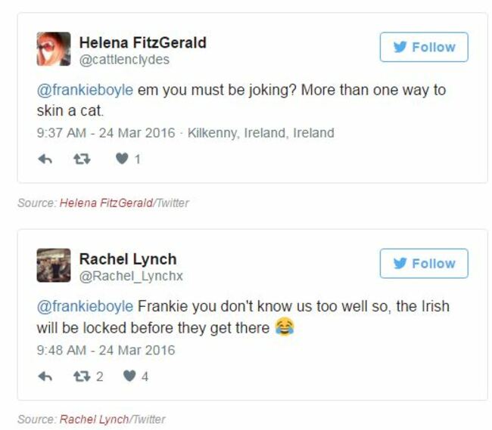Follow Helena FitzGerald
The height and width of the screenshot is (430, 492).
(424, 47)
